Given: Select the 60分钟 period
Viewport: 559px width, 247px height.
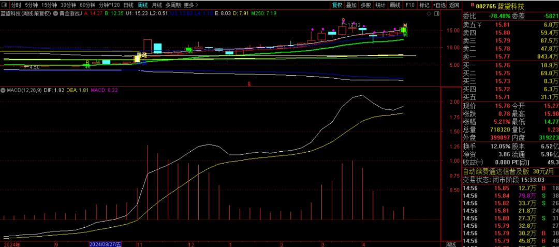Looking at the screenshot, I should tap(87, 5).
